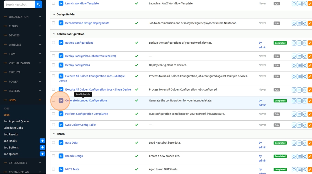Viewport: 312px width, 174px height.
Task: Check the Backup Configurations row checkbox
Action: point(53,43)
